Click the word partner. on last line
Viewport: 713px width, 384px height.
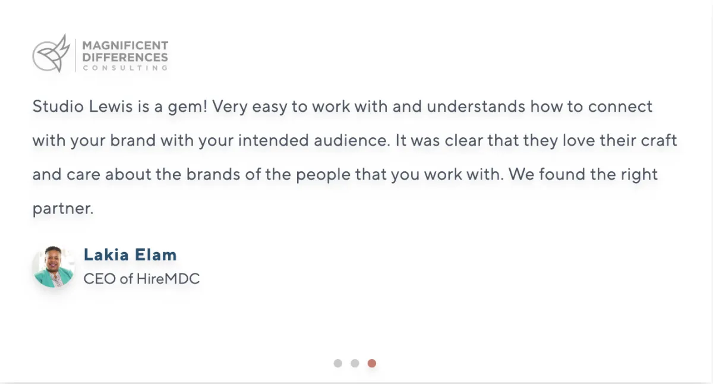tap(63, 209)
